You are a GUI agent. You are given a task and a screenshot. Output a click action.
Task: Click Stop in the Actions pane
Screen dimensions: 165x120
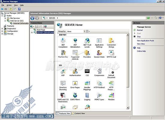tap(139, 37)
